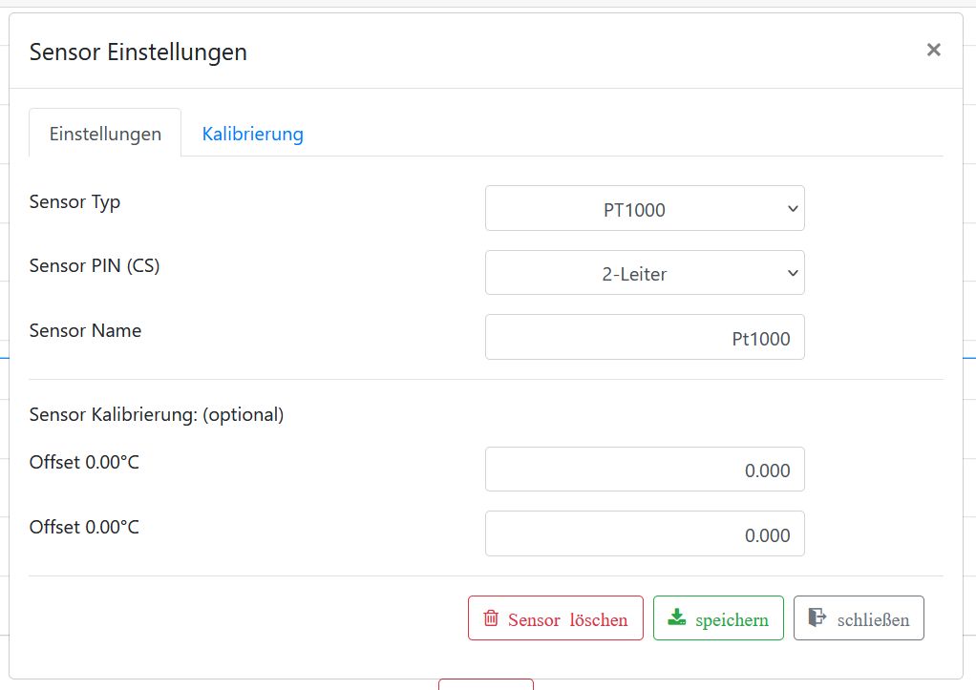Click the trash icon on Sensor löschen
The image size is (976, 690).
coord(491,618)
